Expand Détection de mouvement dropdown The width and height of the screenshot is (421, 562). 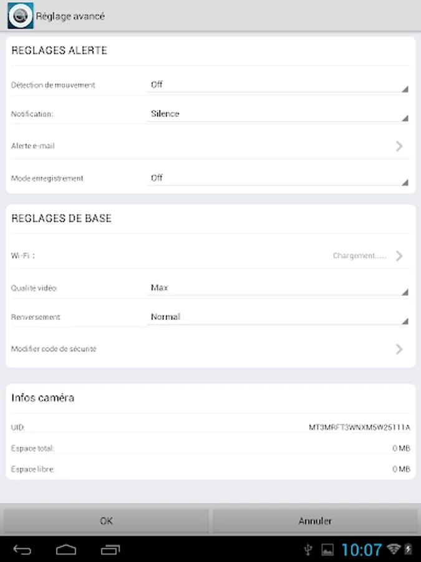(x=278, y=85)
